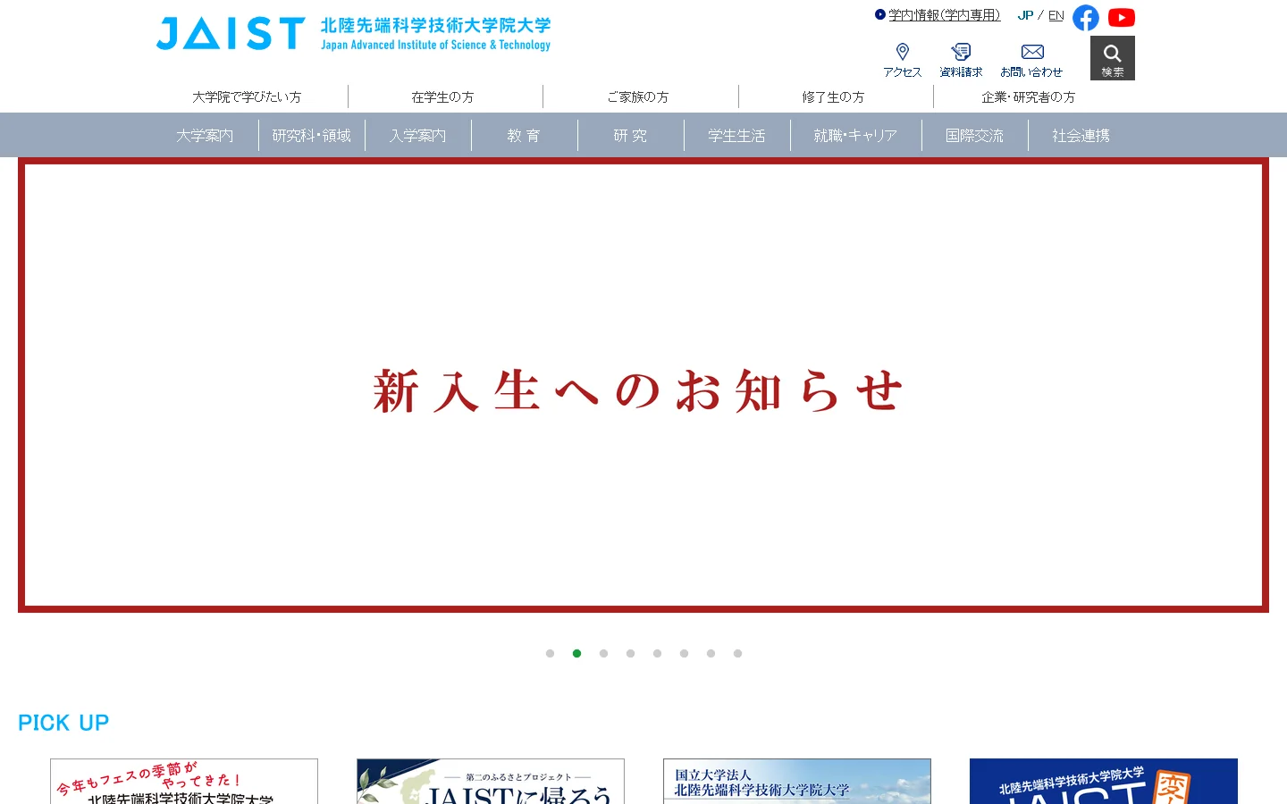Screen dimensions: 1287x804
Task: Go to the fourth carousel slide dot
Action: [630, 653]
